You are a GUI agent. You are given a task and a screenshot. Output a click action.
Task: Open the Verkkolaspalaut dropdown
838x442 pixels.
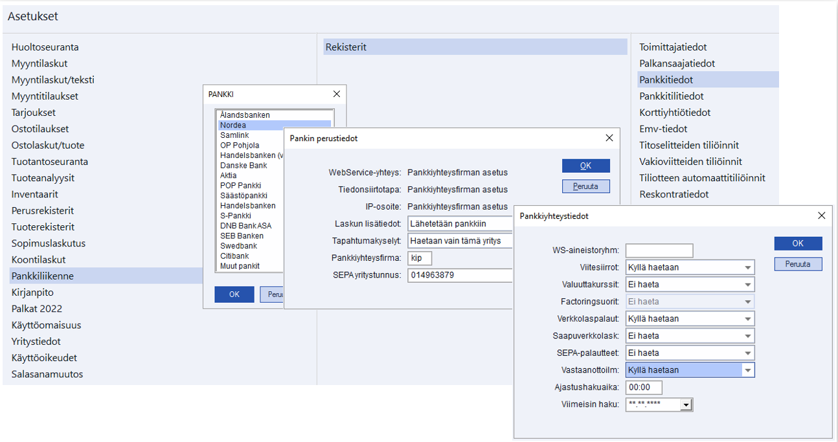click(x=748, y=319)
